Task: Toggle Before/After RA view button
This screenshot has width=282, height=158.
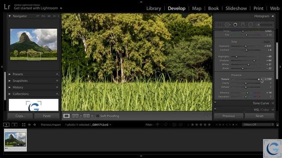Action: coord(75,116)
